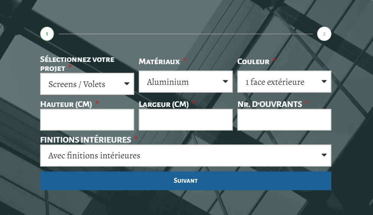The width and height of the screenshot is (373, 215).
Task: Click caret arrow in the Couleur select
Action: [x=324, y=81]
